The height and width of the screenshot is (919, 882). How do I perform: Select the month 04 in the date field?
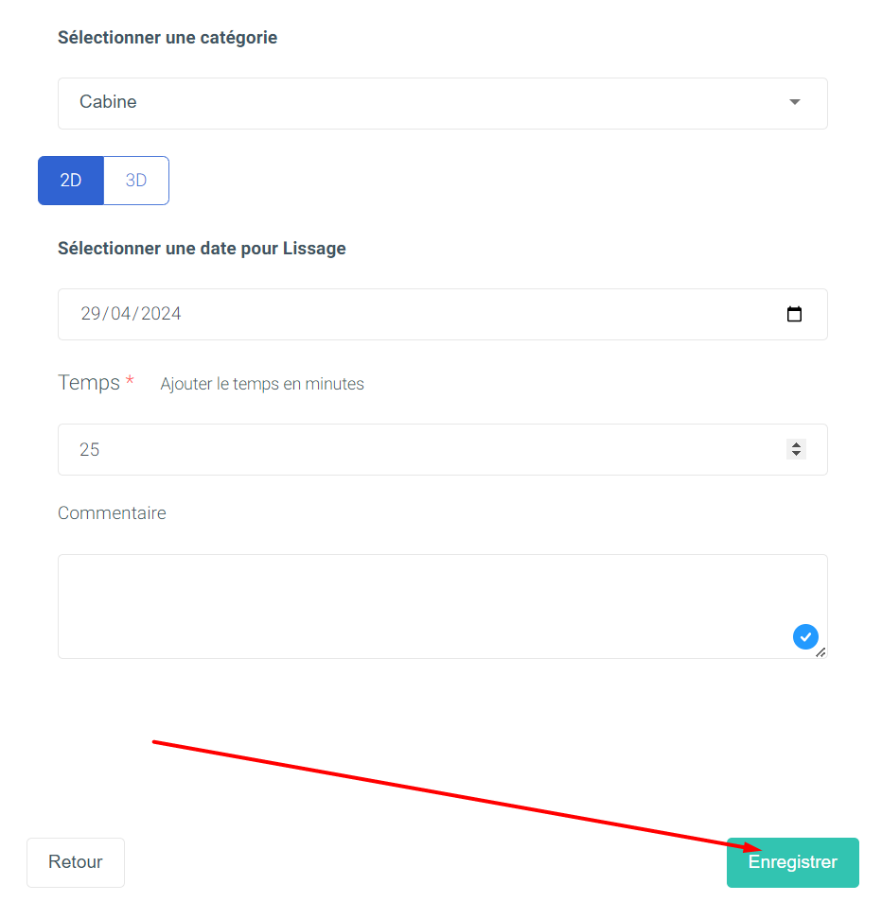tap(120, 314)
